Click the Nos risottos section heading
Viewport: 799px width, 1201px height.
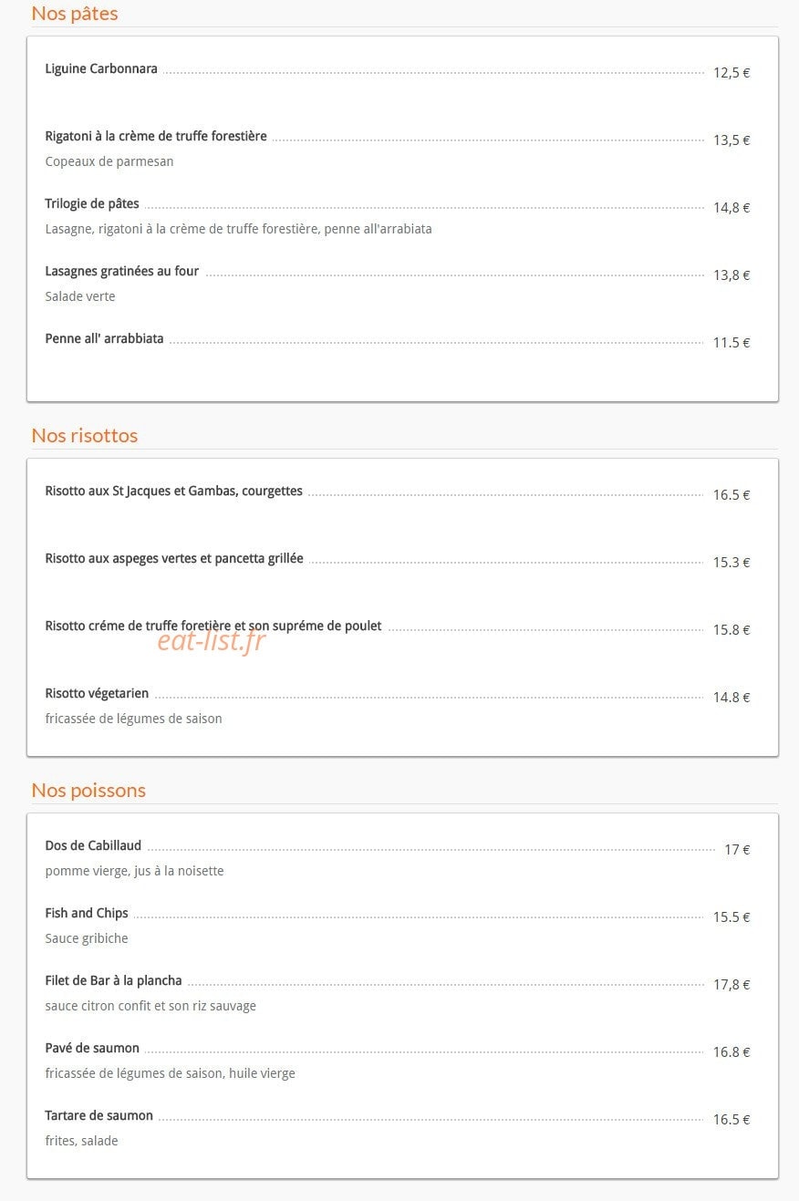click(85, 435)
